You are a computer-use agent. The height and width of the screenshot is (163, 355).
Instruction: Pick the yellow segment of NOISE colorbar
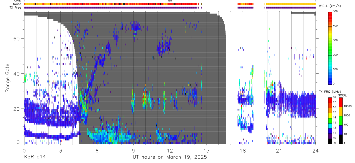click(x=341, y=112)
